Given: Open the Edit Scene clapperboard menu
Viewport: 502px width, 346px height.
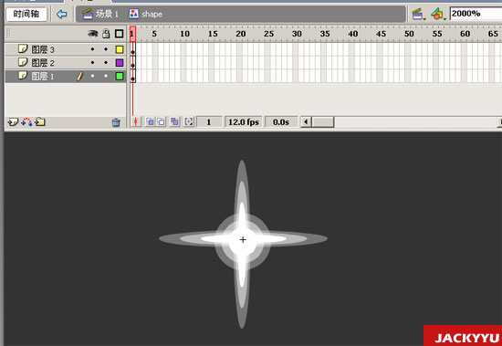Looking at the screenshot, I should 419,14.
